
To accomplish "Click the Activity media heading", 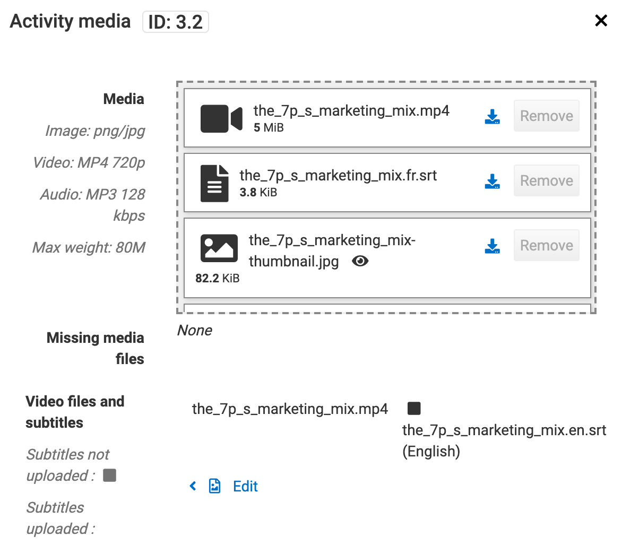I will coord(70,21).
